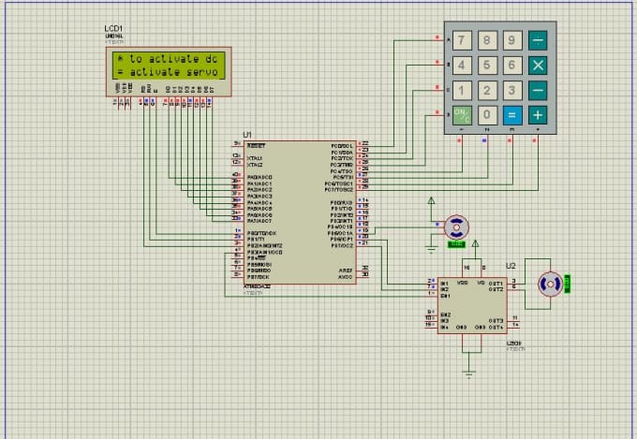The image size is (637, 439).
Task: Select the DC motor symbol beside U2
Action: click(551, 285)
